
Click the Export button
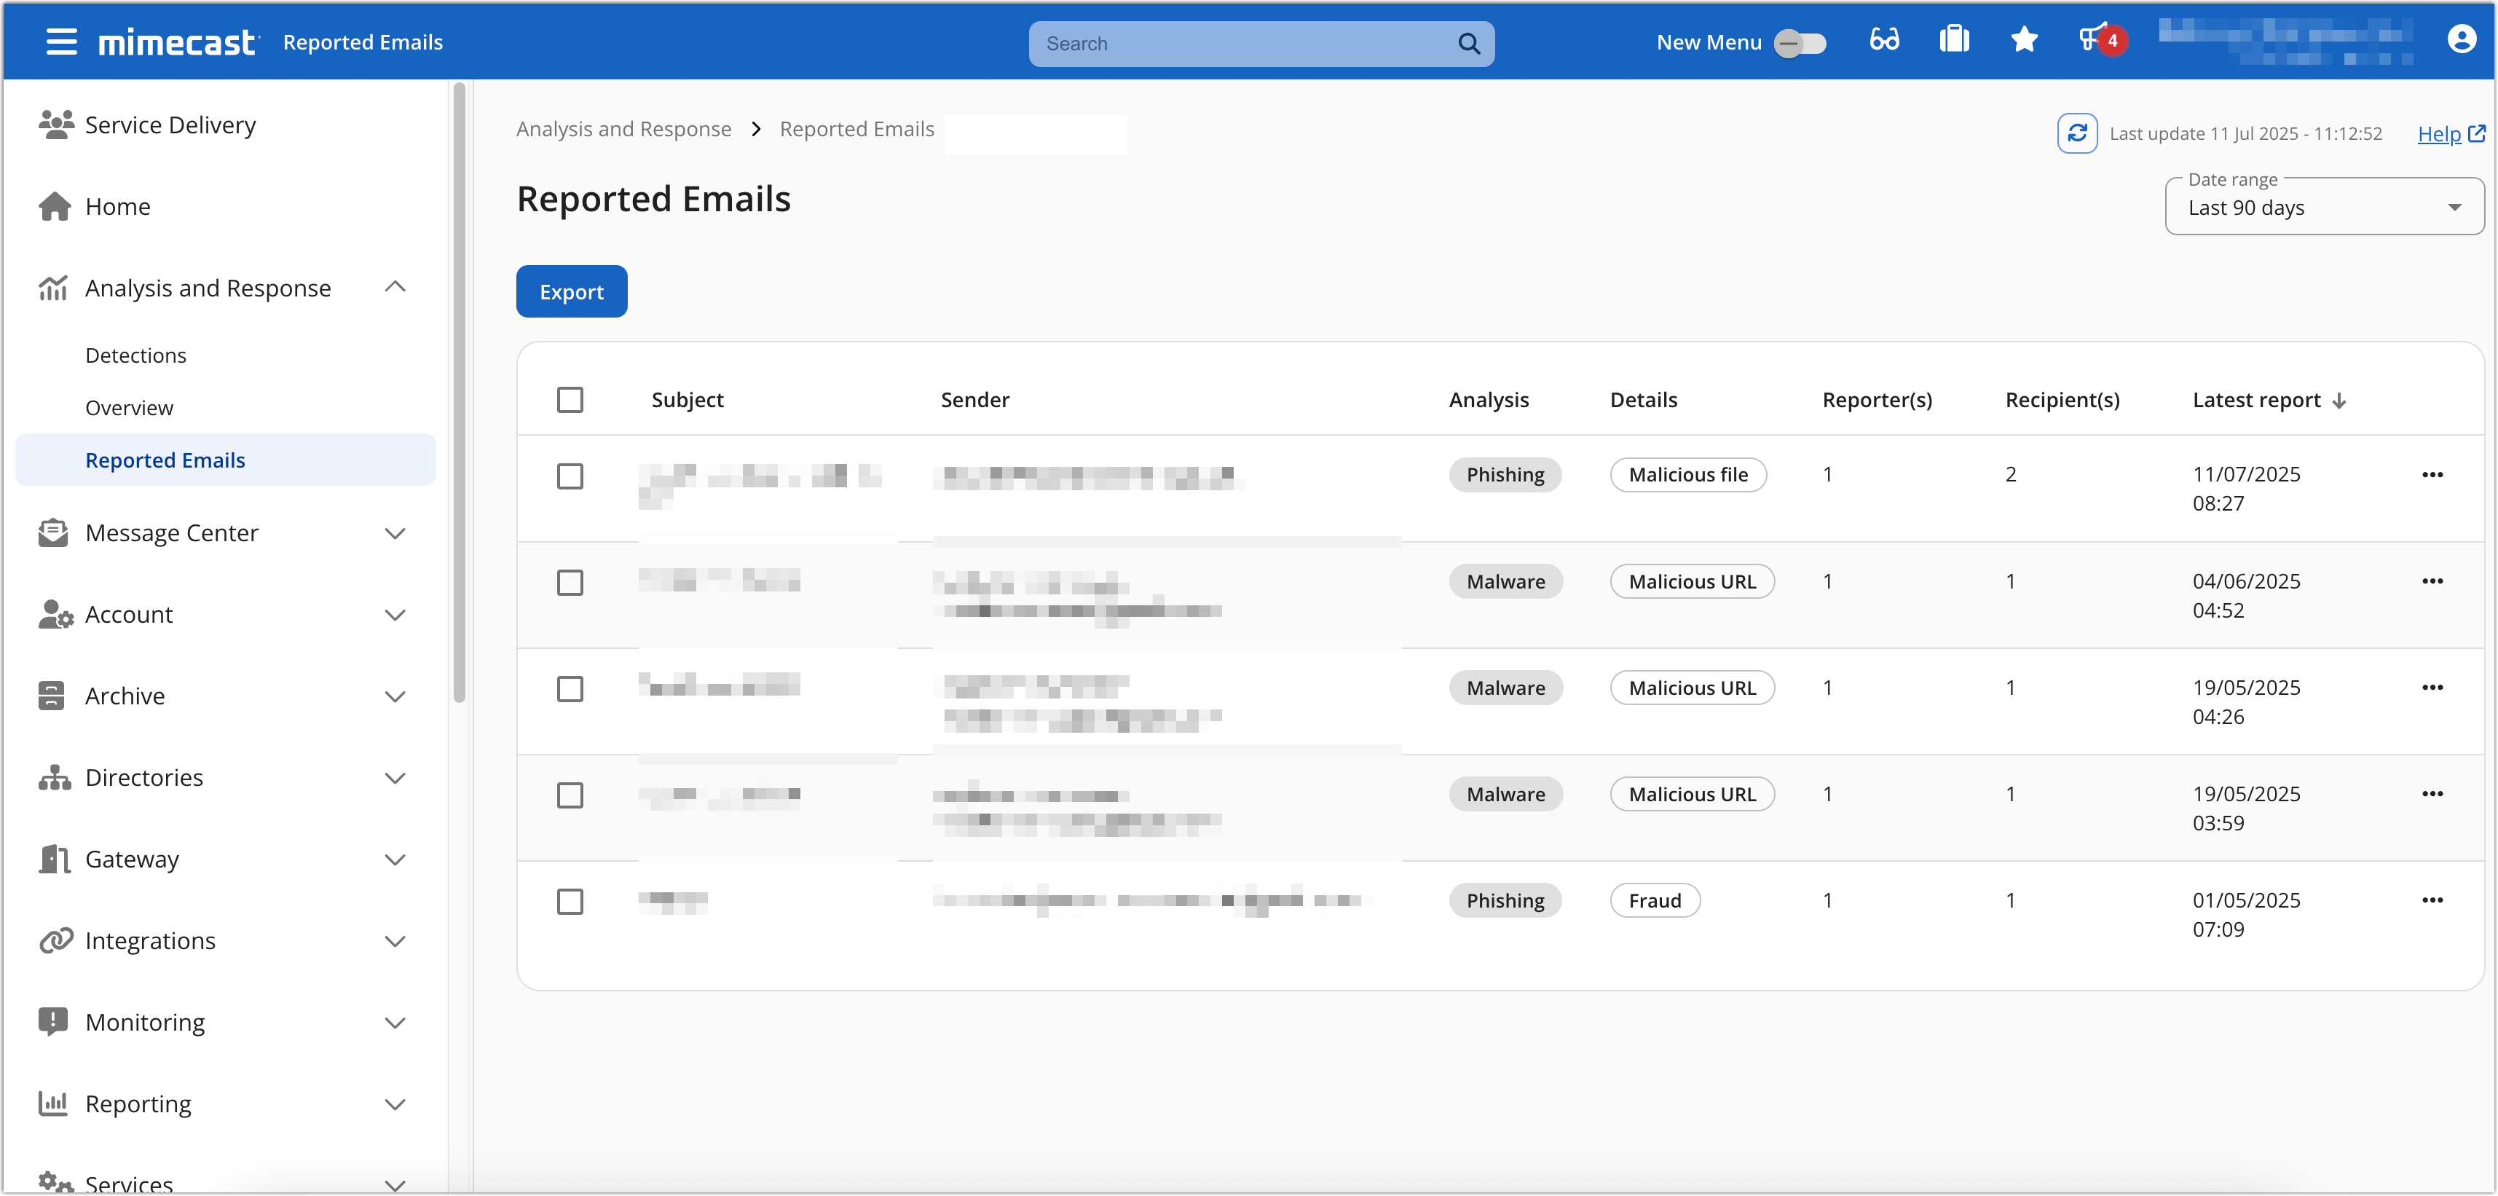pyautogui.click(x=571, y=291)
